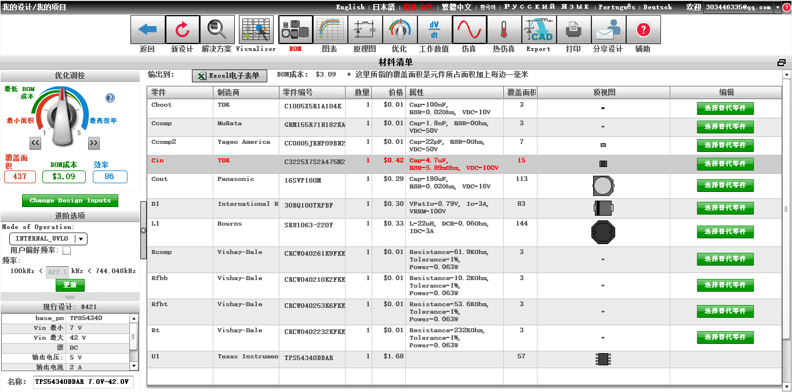The image size is (792, 392).
Task: Click the BOM cost $3.09 box
Action: point(64,176)
